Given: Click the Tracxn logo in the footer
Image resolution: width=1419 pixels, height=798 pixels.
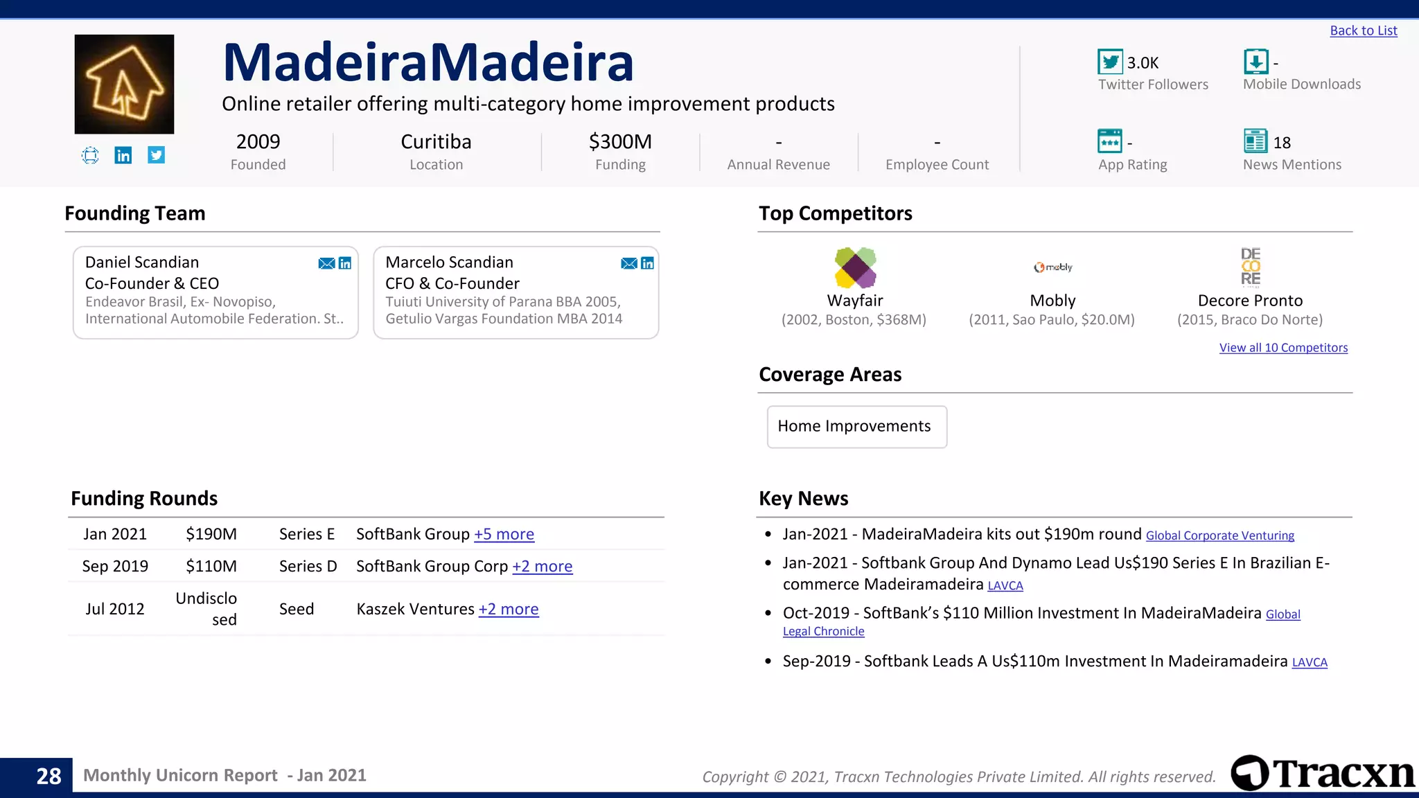Looking at the screenshot, I should (x=1323, y=773).
